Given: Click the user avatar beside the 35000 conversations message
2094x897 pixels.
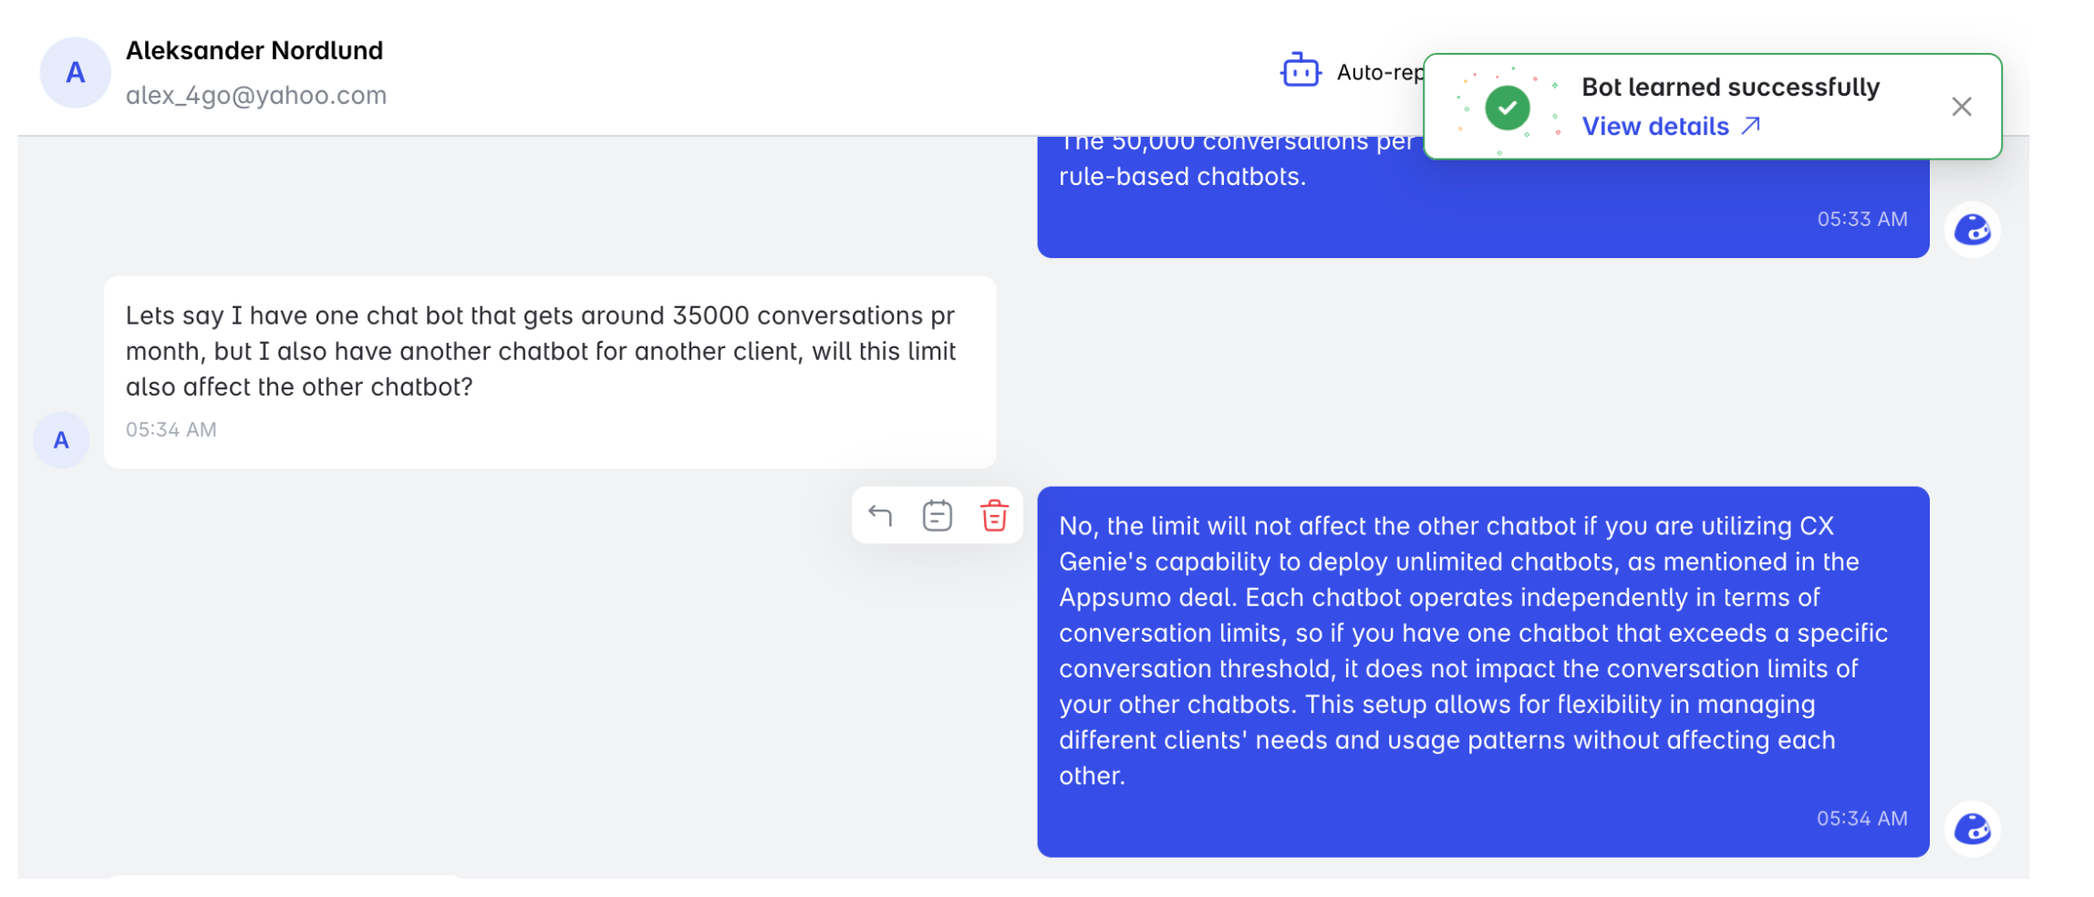Looking at the screenshot, I should pyautogui.click(x=61, y=440).
